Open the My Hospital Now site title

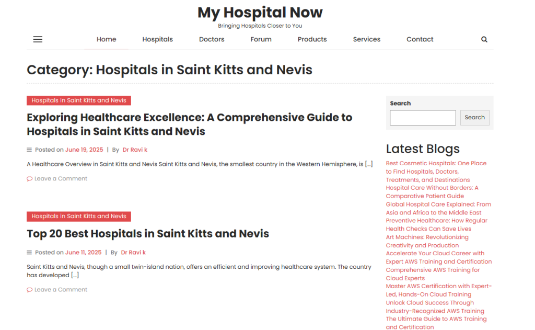[x=260, y=13]
